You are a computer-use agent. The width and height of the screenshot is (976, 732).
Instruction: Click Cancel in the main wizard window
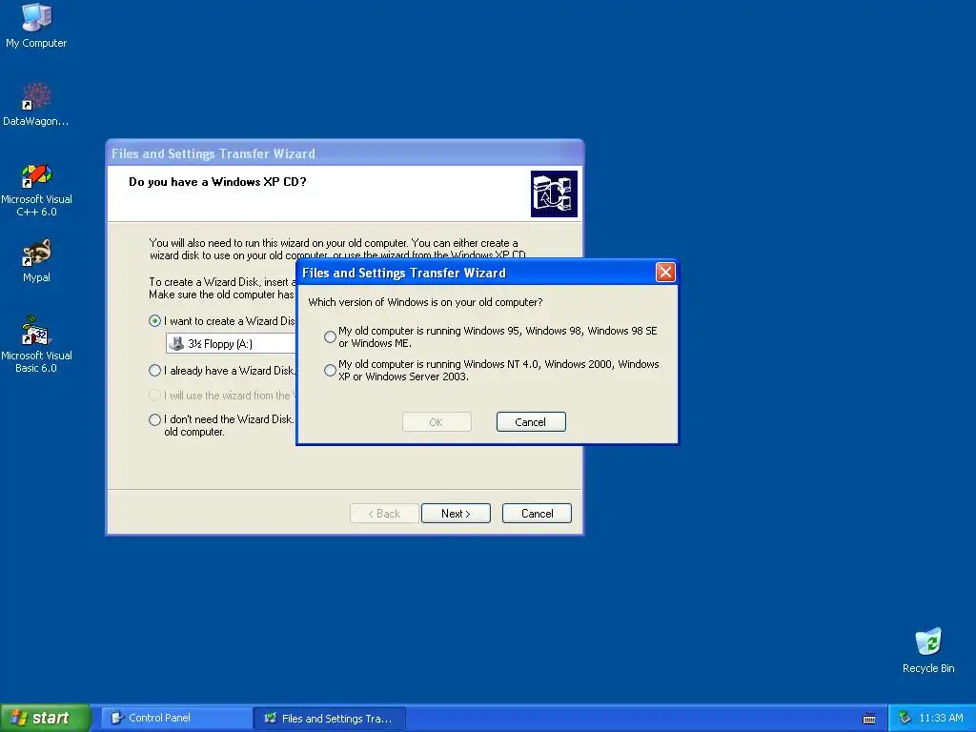537,514
